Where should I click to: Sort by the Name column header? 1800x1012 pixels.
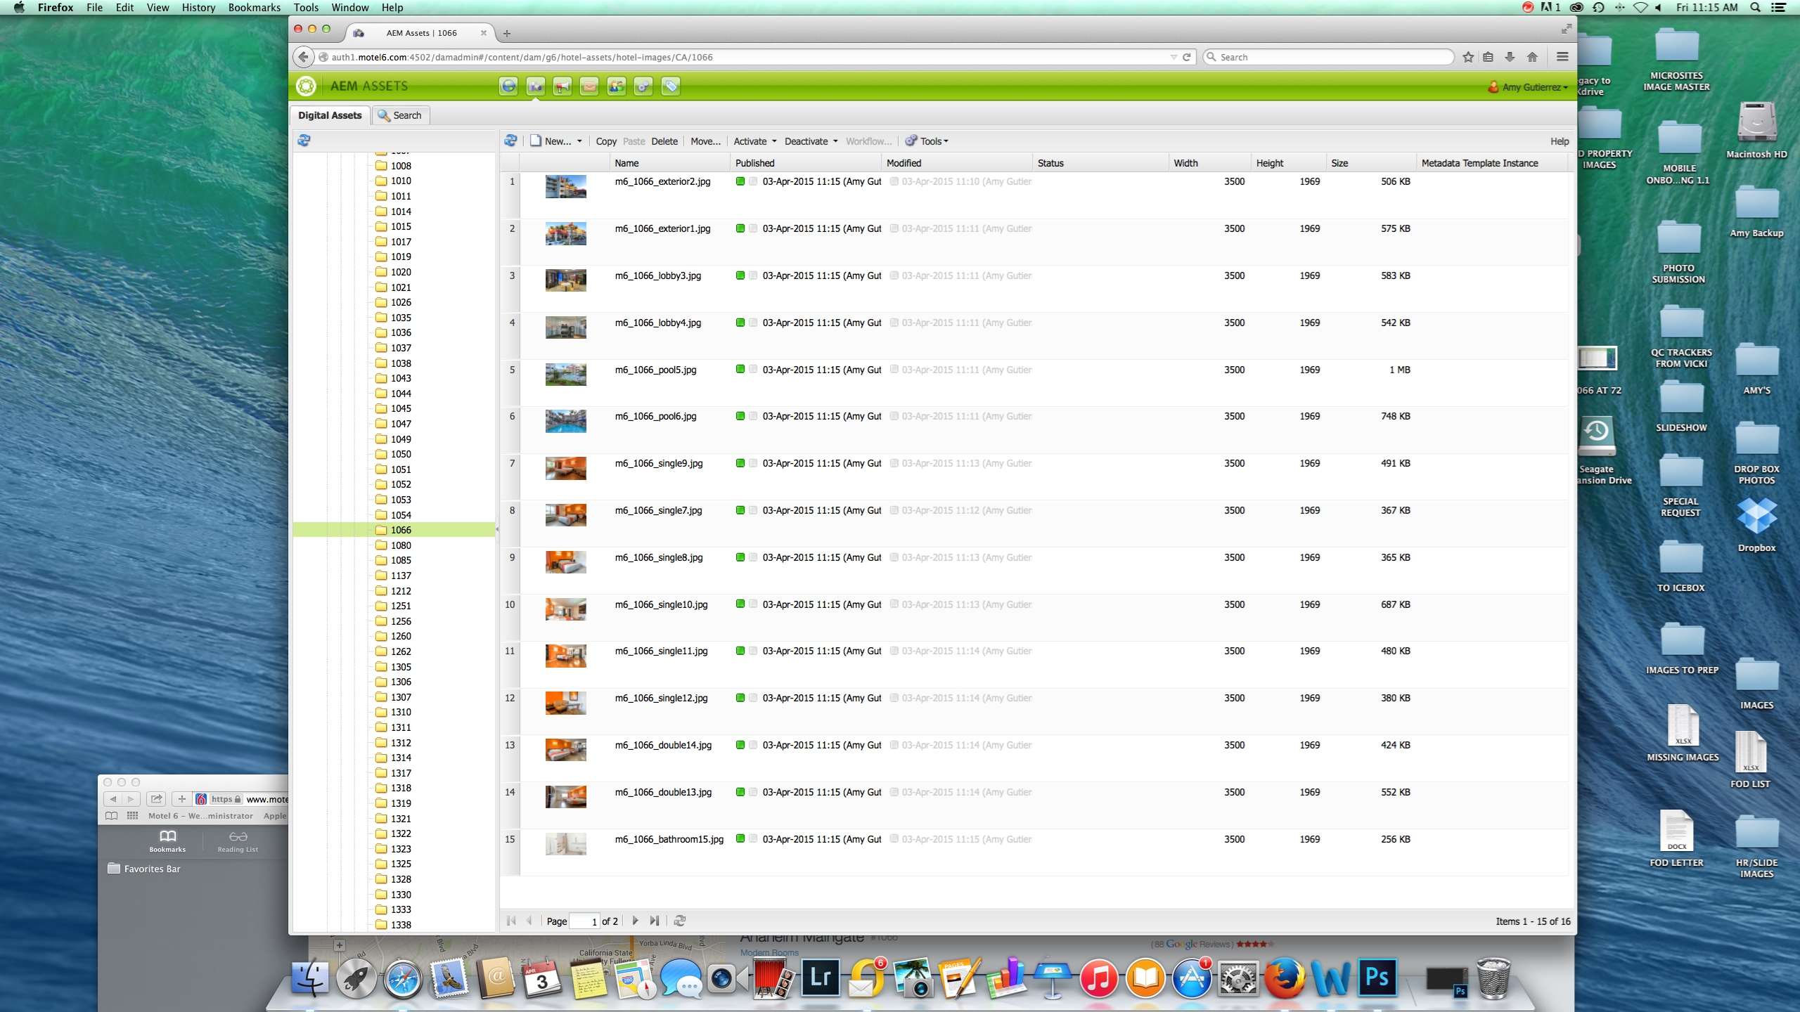click(669, 163)
